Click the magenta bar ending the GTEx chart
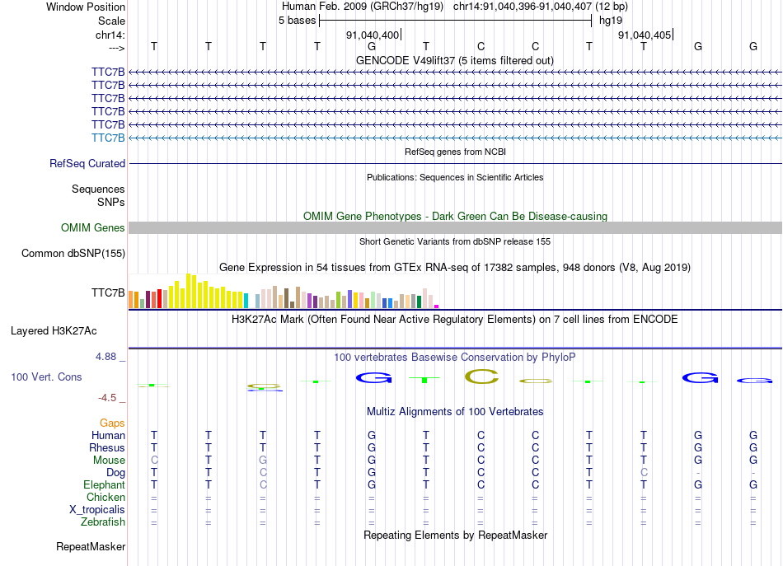This screenshot has width=783, height=566. pyautogui.click(x=437, y=306)
